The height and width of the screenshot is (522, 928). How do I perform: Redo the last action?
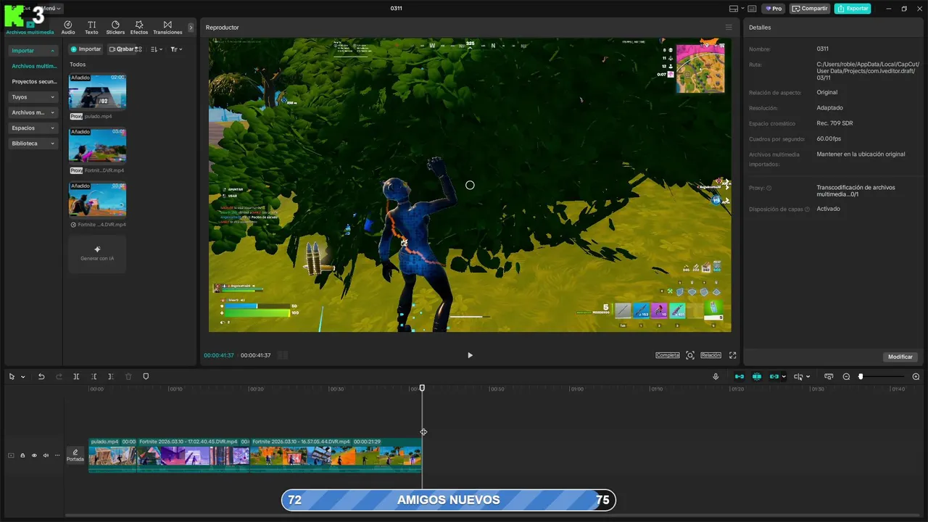click(x=59, y=376)
